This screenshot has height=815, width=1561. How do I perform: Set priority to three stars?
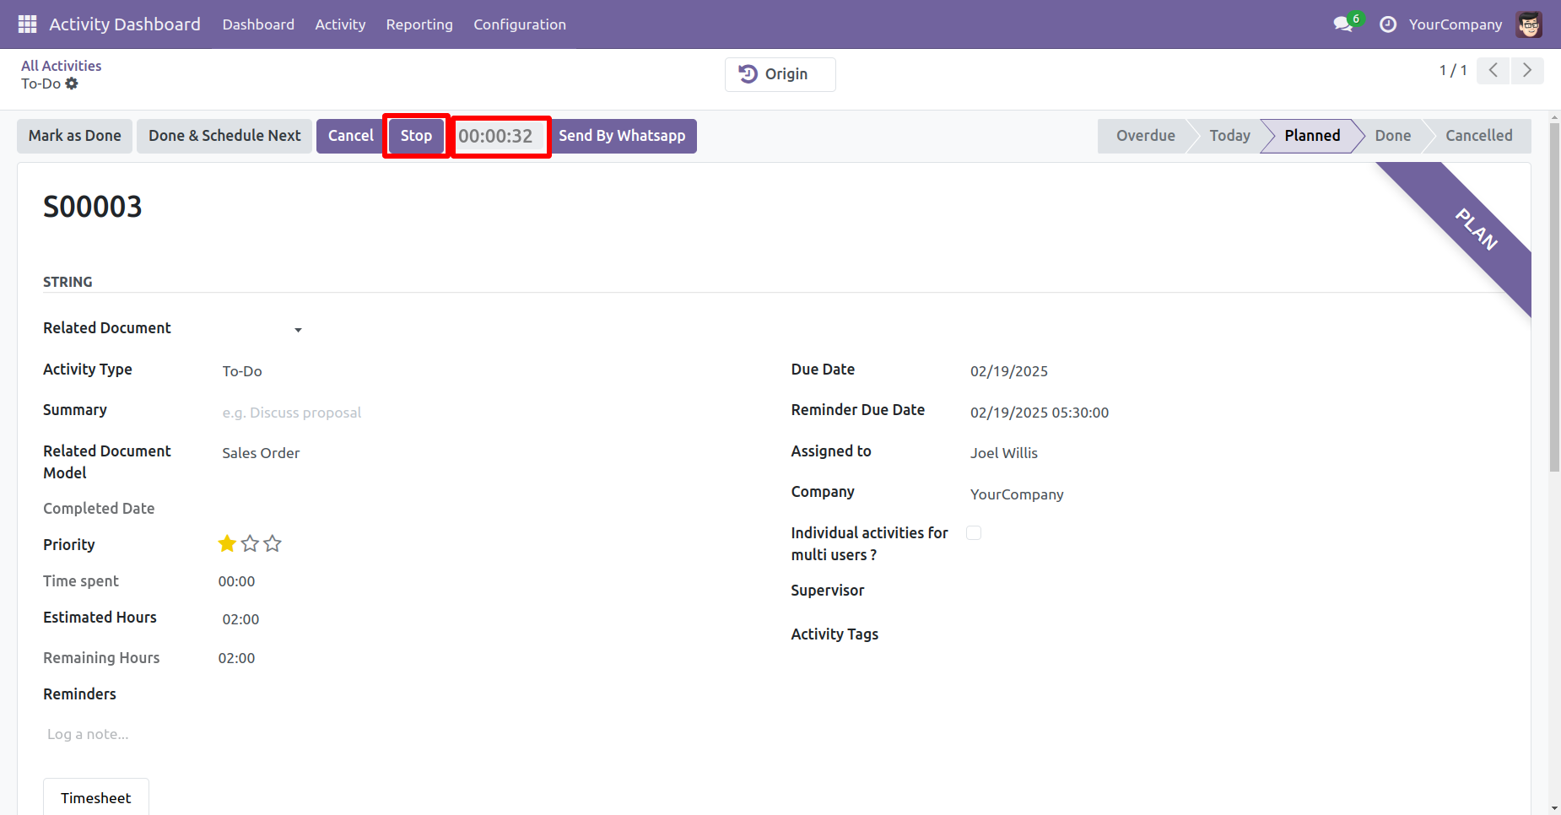click(273, 544)
